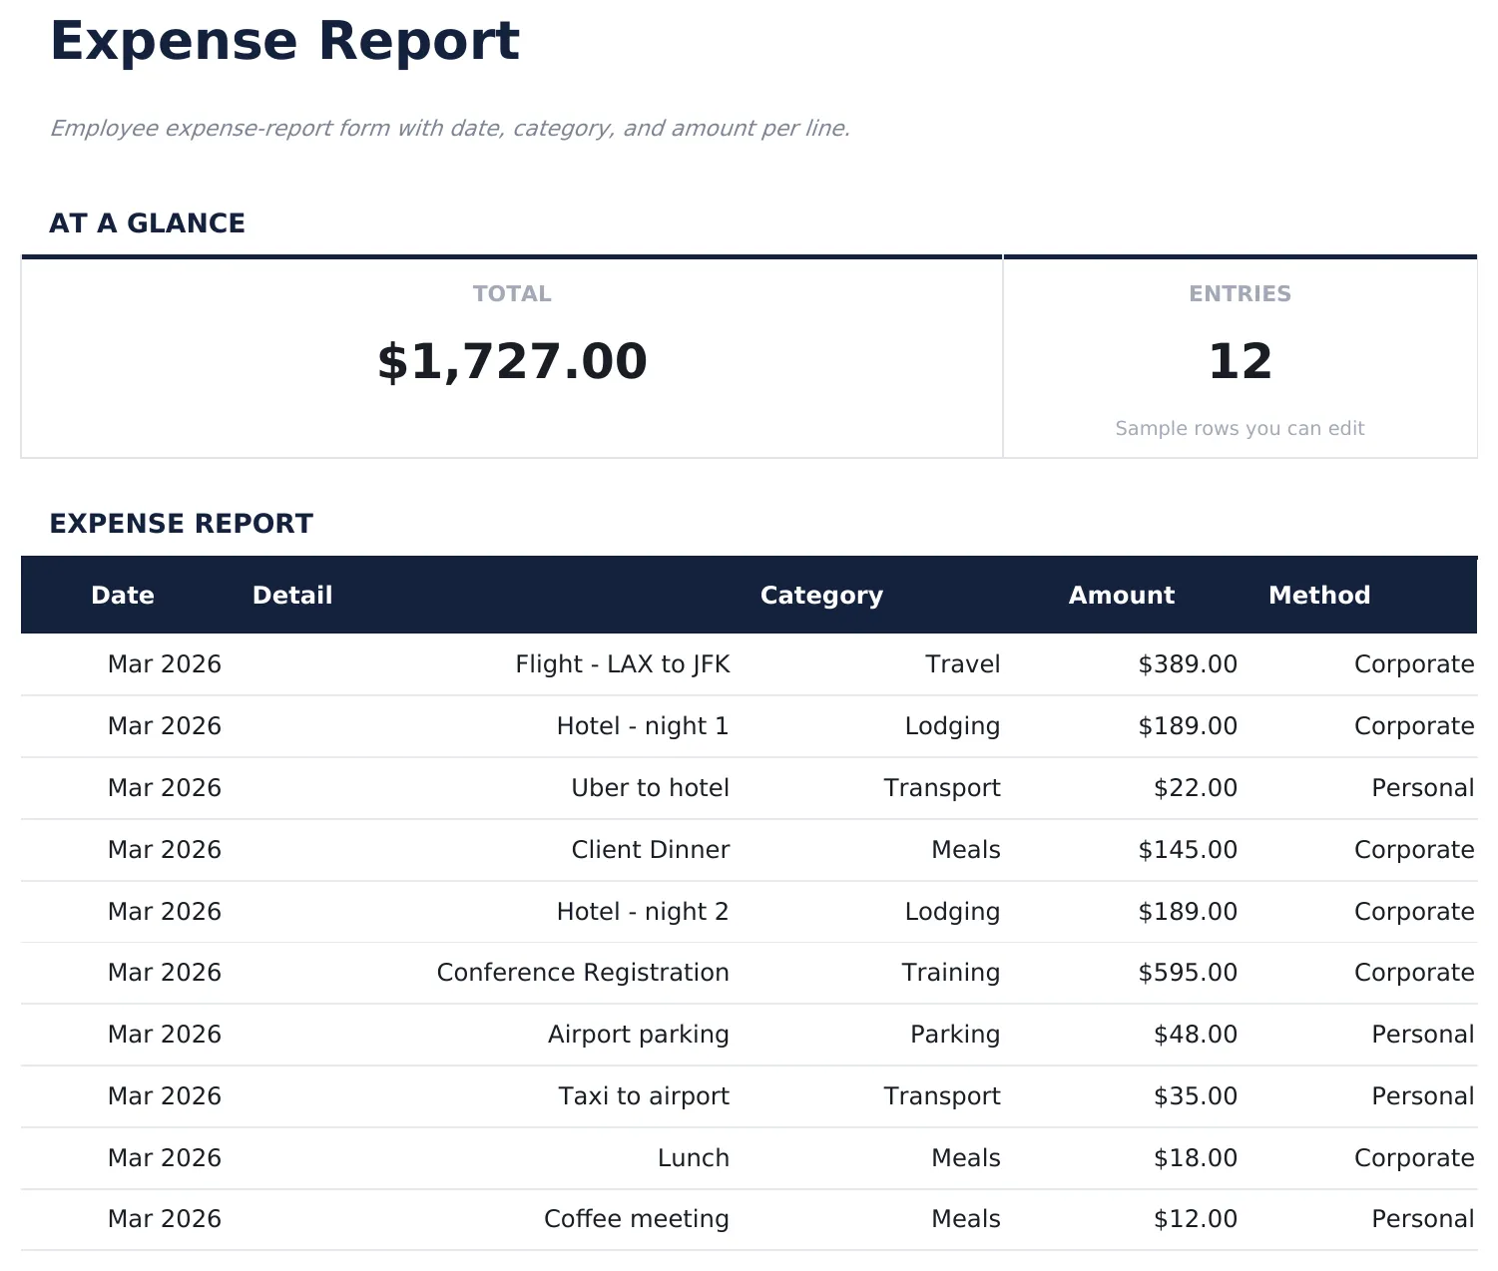Click the Coffee meeting $12.00 amount
Image resolution: width=1498 pixels, height=1271 pixels.
[x=1195, y=1218]
